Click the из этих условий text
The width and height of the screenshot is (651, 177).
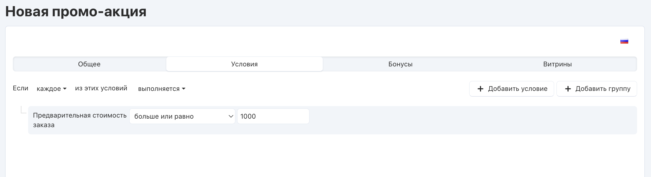(101, 88)
